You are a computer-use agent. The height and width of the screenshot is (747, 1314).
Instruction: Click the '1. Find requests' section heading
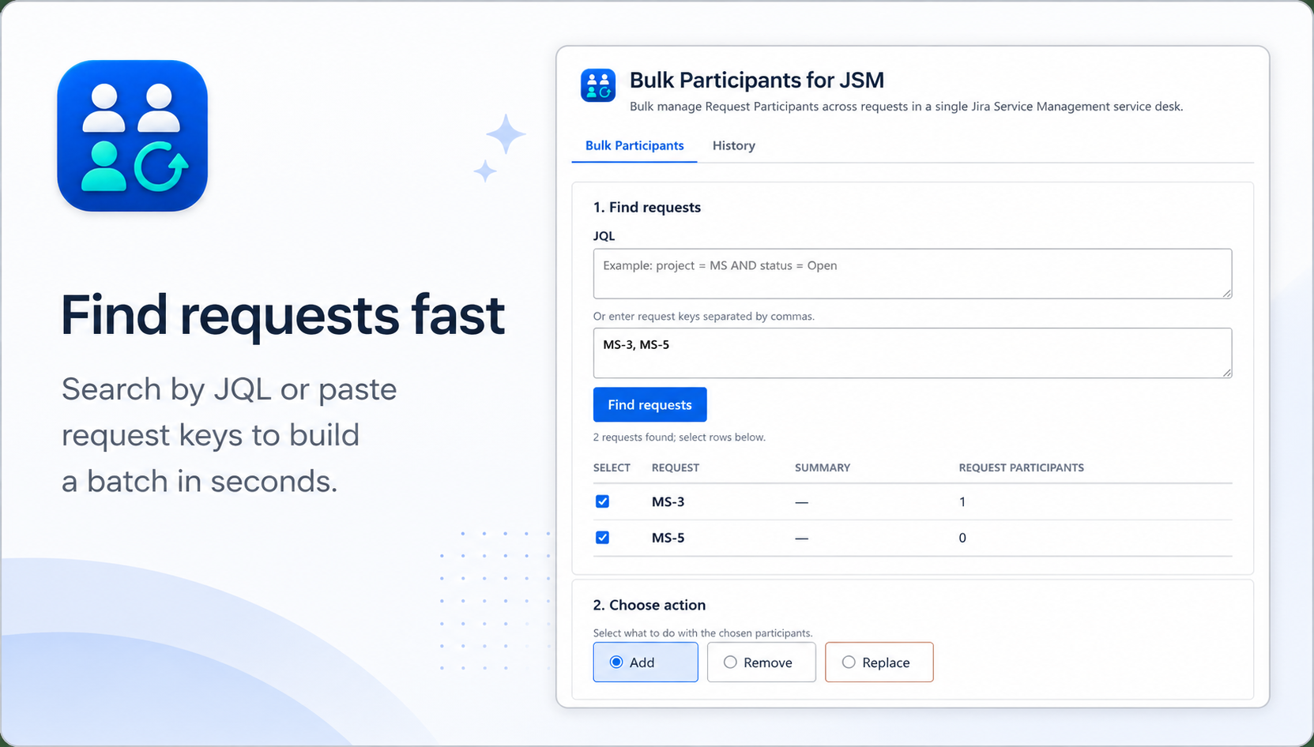pyautogui.click(x=646, y=207)
